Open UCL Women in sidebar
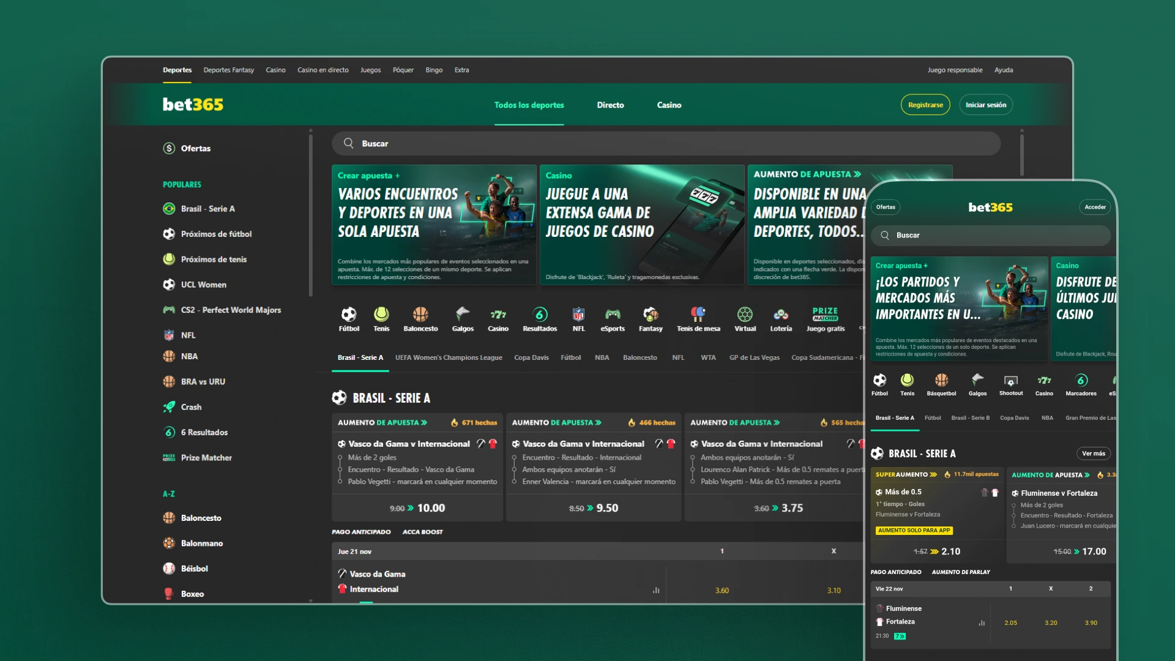Viewport: 1175px width, 661px height. pos(203,285)
